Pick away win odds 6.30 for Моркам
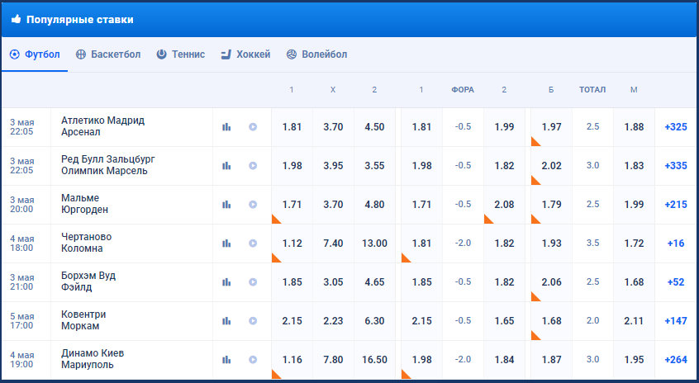Viewport: 699px width, 383px height. point(374,320)
